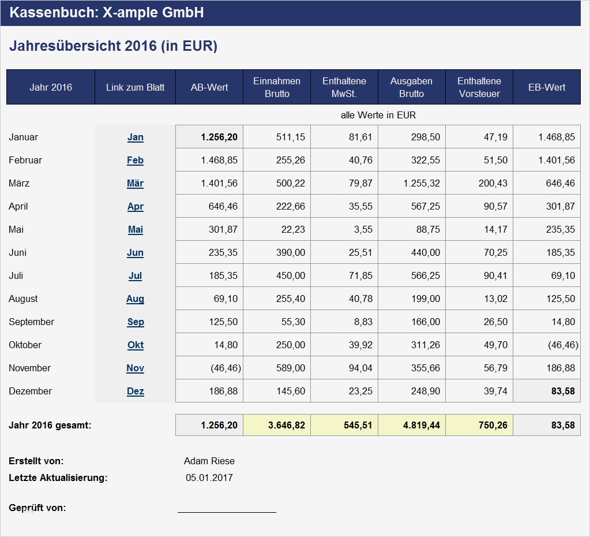Follow the Sep sheet link
Screen dimensions: 590x537
(135, 322)
